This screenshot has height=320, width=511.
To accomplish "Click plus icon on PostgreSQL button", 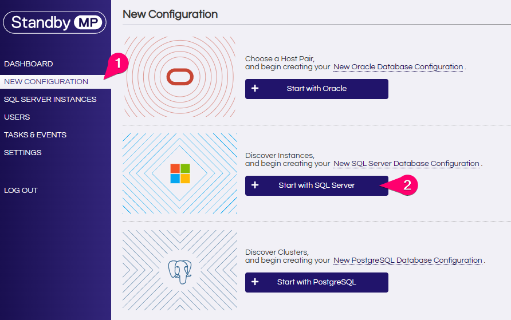I will (255, 282).
